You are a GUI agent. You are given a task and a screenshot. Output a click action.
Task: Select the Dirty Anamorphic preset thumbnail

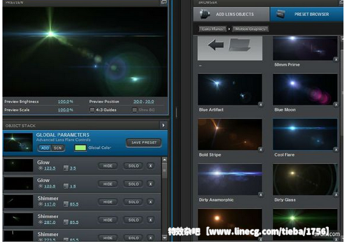click(x=230, y=179)
